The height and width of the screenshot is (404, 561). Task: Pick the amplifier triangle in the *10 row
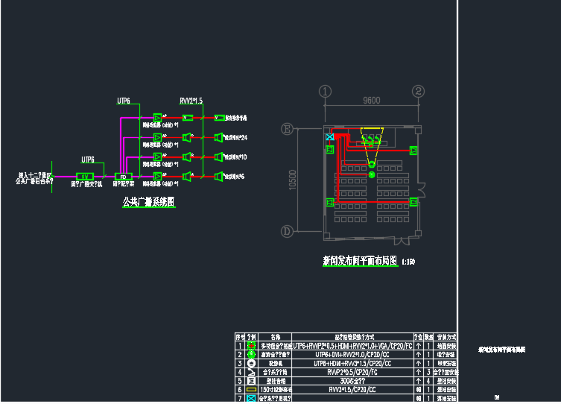[157, 157]
